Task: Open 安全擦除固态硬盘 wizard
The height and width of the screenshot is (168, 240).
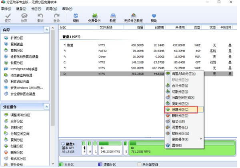Action: [x=20, y=94]
